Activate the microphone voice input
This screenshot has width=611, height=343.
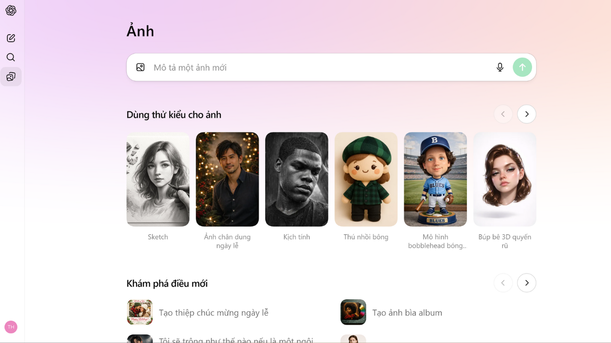[499, 67]
